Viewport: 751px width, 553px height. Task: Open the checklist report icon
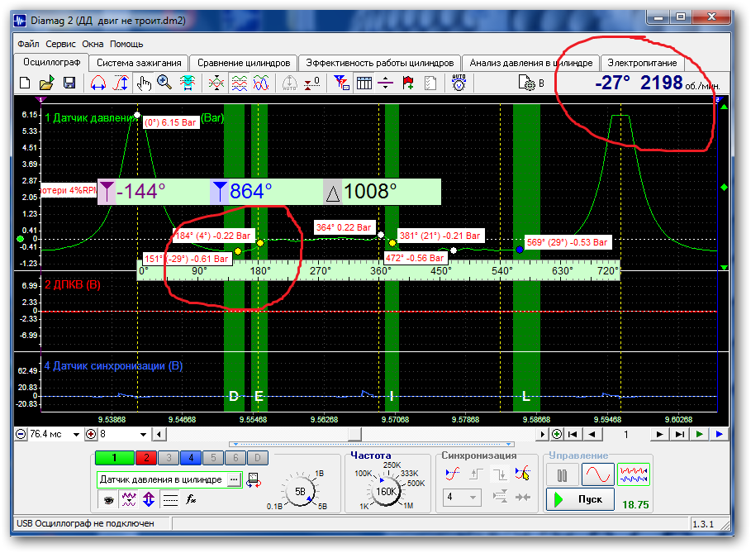click(x=430, y=83)
